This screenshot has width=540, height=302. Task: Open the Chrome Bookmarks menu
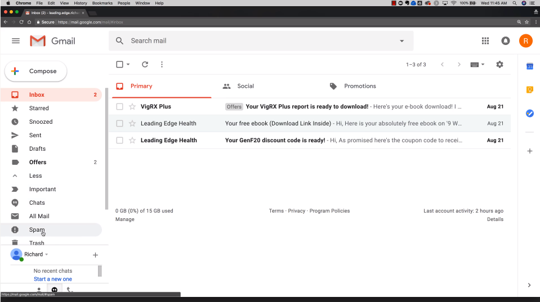tap(102, 3)
